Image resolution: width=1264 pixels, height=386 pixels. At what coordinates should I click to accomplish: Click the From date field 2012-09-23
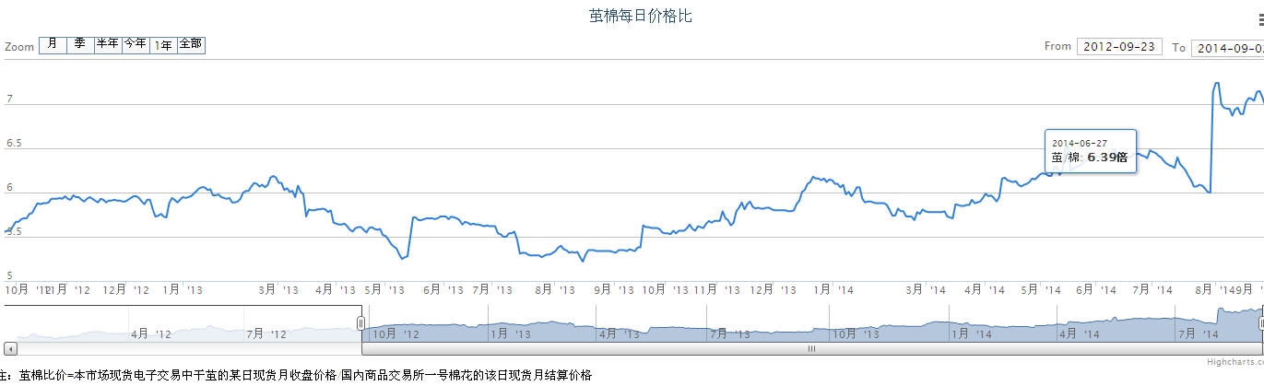(x=1119, y=47)
